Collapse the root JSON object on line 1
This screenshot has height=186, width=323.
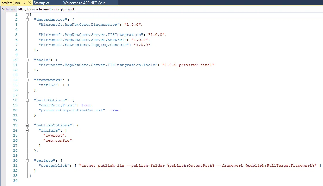27,15
